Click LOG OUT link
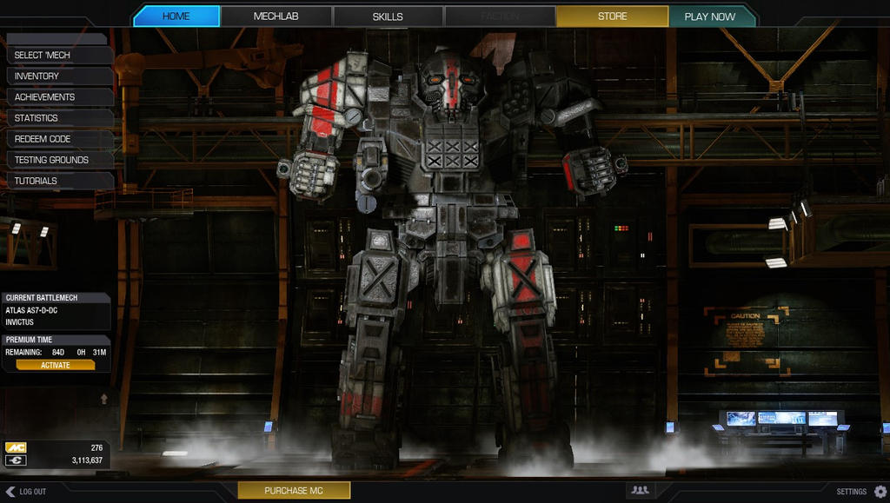 tap(33, 492)
